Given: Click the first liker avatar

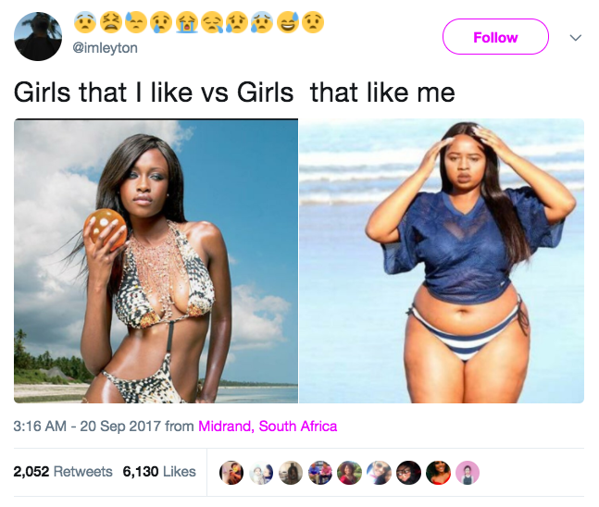Looking at the screenshot, I should pyautogui.click(x=231, y=473).
